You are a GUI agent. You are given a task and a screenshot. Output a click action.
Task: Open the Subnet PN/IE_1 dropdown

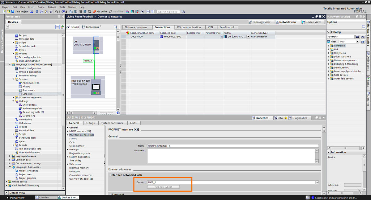(317, 182)
